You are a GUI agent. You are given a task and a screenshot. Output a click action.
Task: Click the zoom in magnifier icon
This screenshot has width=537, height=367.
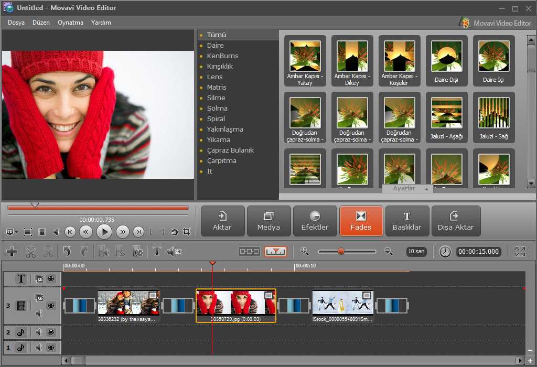305,251
